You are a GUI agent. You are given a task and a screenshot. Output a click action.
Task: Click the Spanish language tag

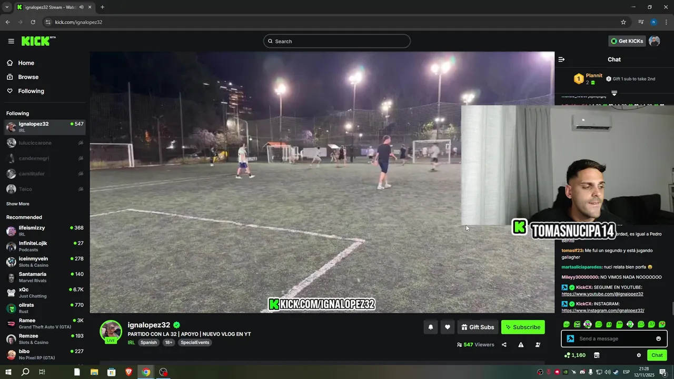point(148,343)
